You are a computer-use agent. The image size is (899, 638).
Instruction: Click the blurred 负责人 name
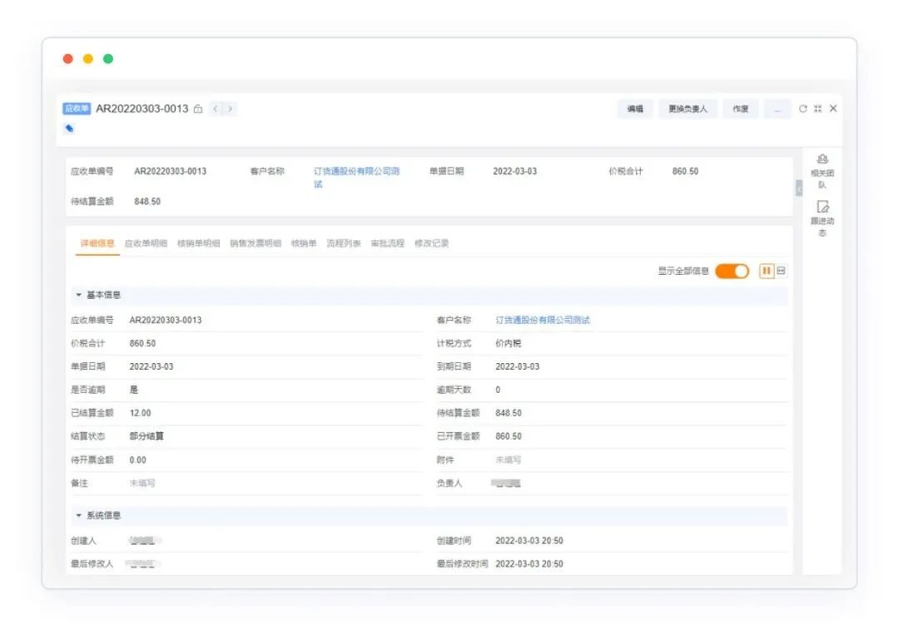point(506,483)
